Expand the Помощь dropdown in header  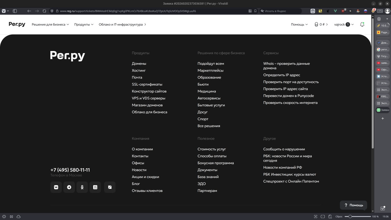tap(299, 24)
